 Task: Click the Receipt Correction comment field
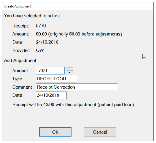(77, 87)
